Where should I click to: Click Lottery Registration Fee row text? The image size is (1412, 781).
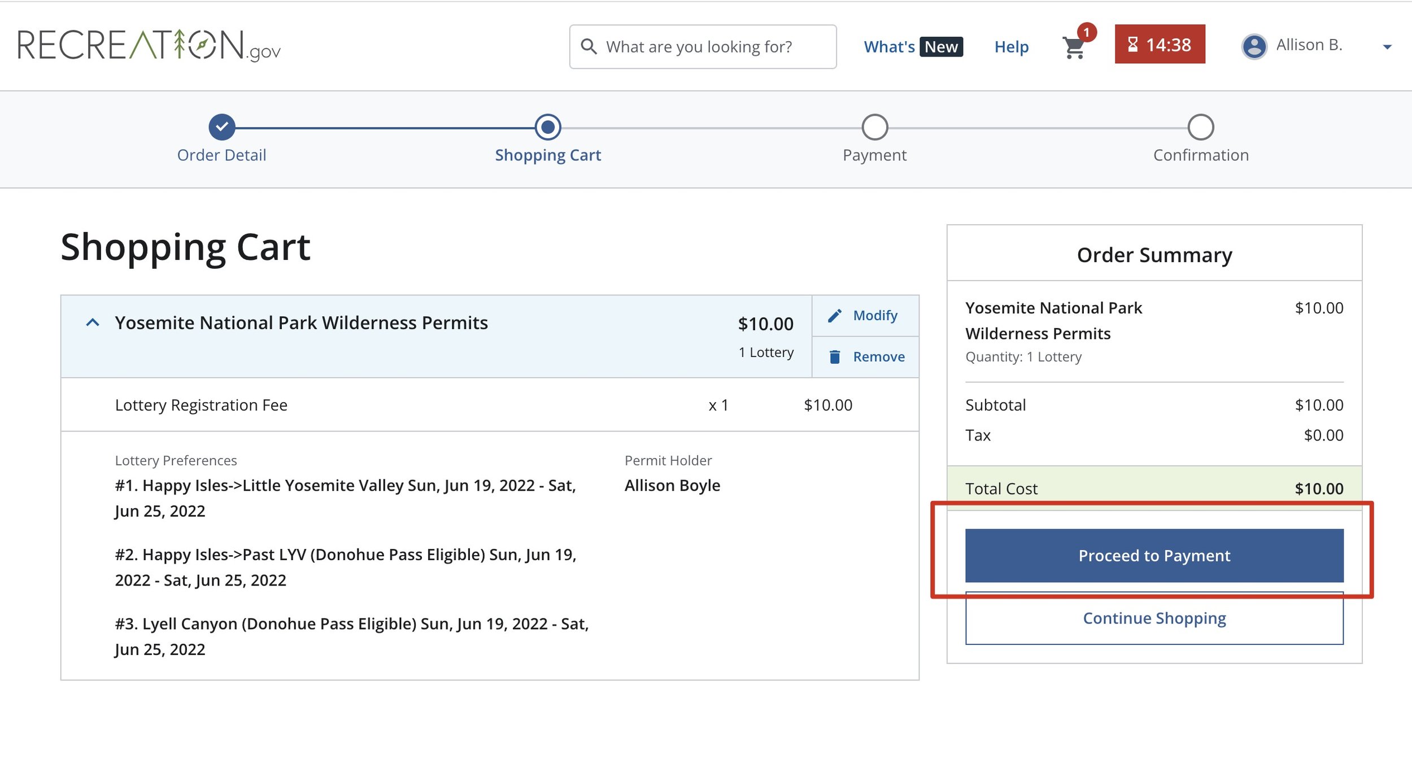[201, 405]
